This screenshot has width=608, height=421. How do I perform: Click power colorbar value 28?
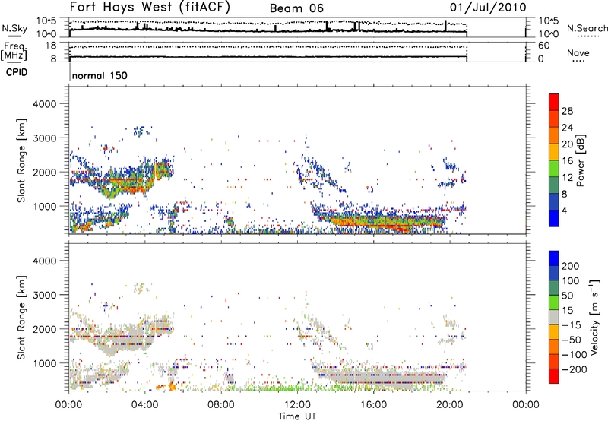[567, 111]
